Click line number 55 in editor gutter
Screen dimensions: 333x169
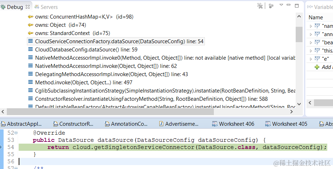coord(11,154)
